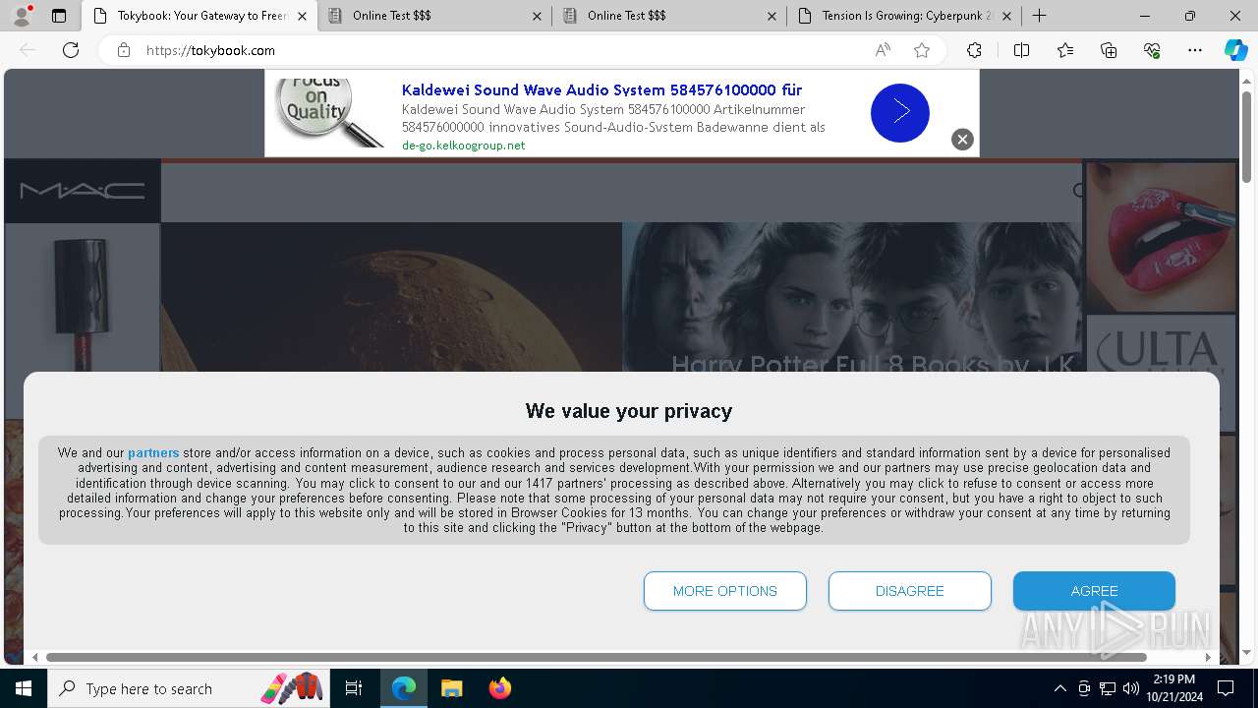Reload the current page
The image size is (1258, 708).
click(x=71, y=50)
